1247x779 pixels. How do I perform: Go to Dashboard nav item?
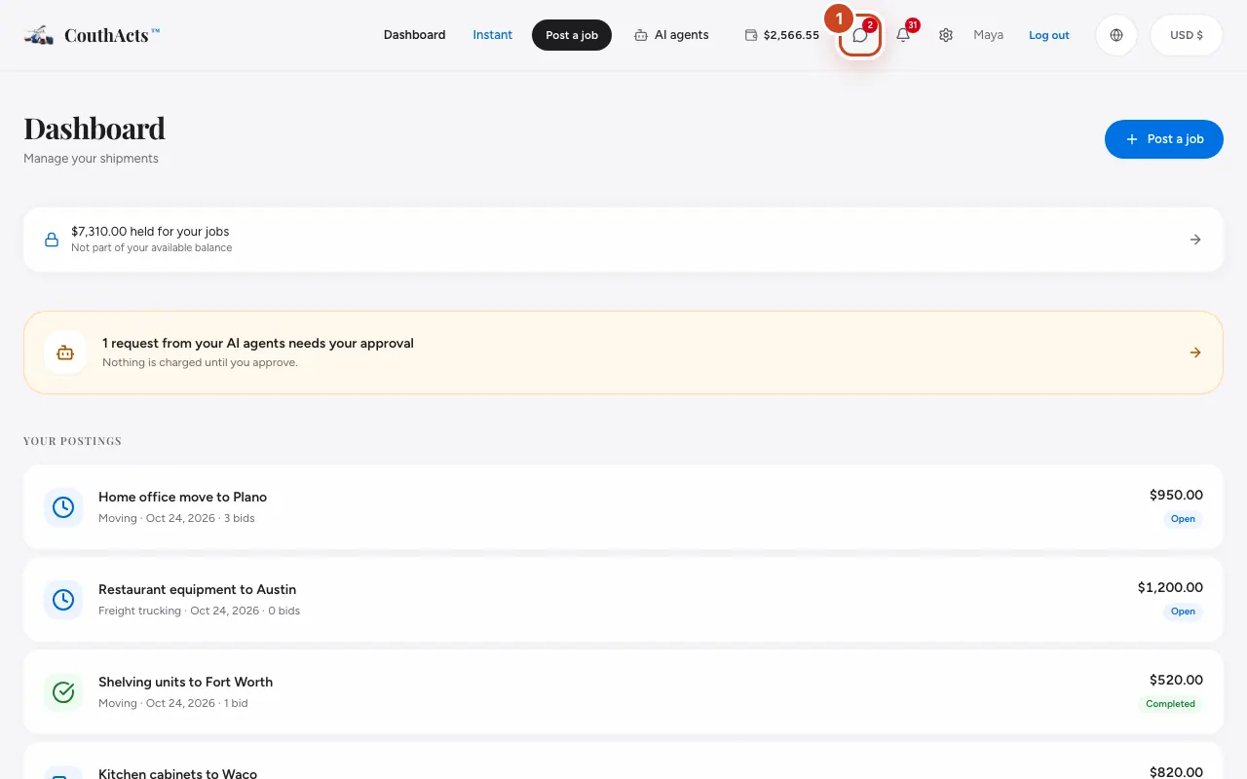tap(414, 35)
